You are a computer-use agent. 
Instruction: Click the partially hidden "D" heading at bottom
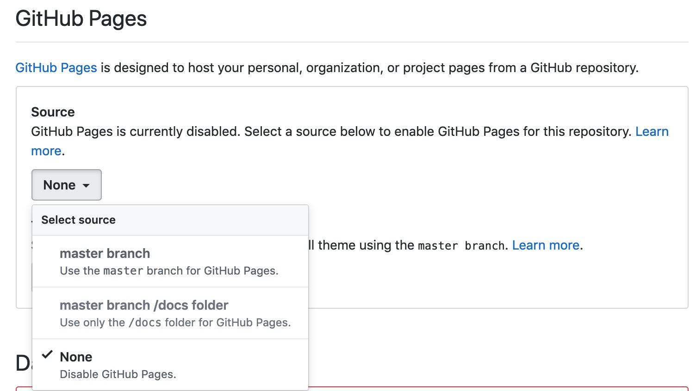tap(22, 363)
